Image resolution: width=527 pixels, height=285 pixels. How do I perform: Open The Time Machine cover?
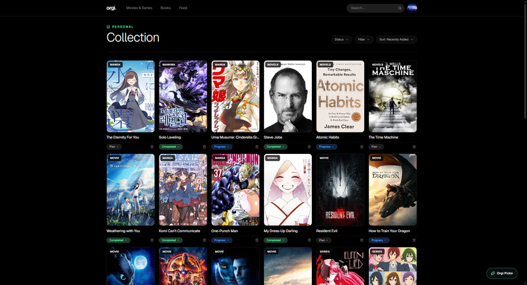pos(392,97)
